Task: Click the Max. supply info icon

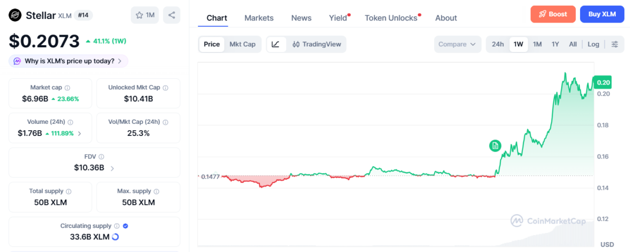Action: point(157,191)
